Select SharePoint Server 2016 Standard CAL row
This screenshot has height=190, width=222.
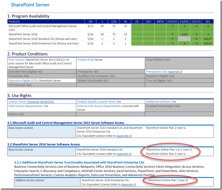point(110,39)
